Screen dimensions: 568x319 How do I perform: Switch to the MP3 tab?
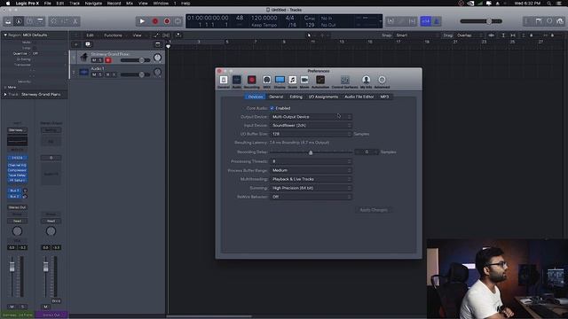click(x=384, y=97)
